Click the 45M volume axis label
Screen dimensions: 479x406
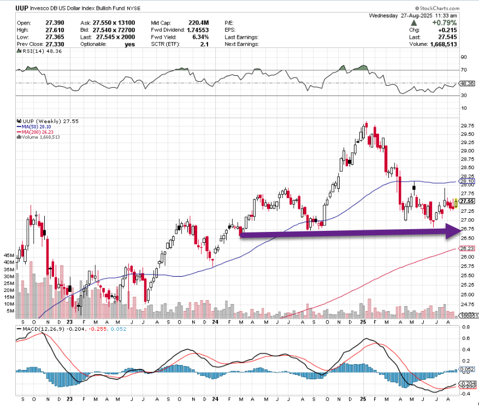[x=9, y=255]
